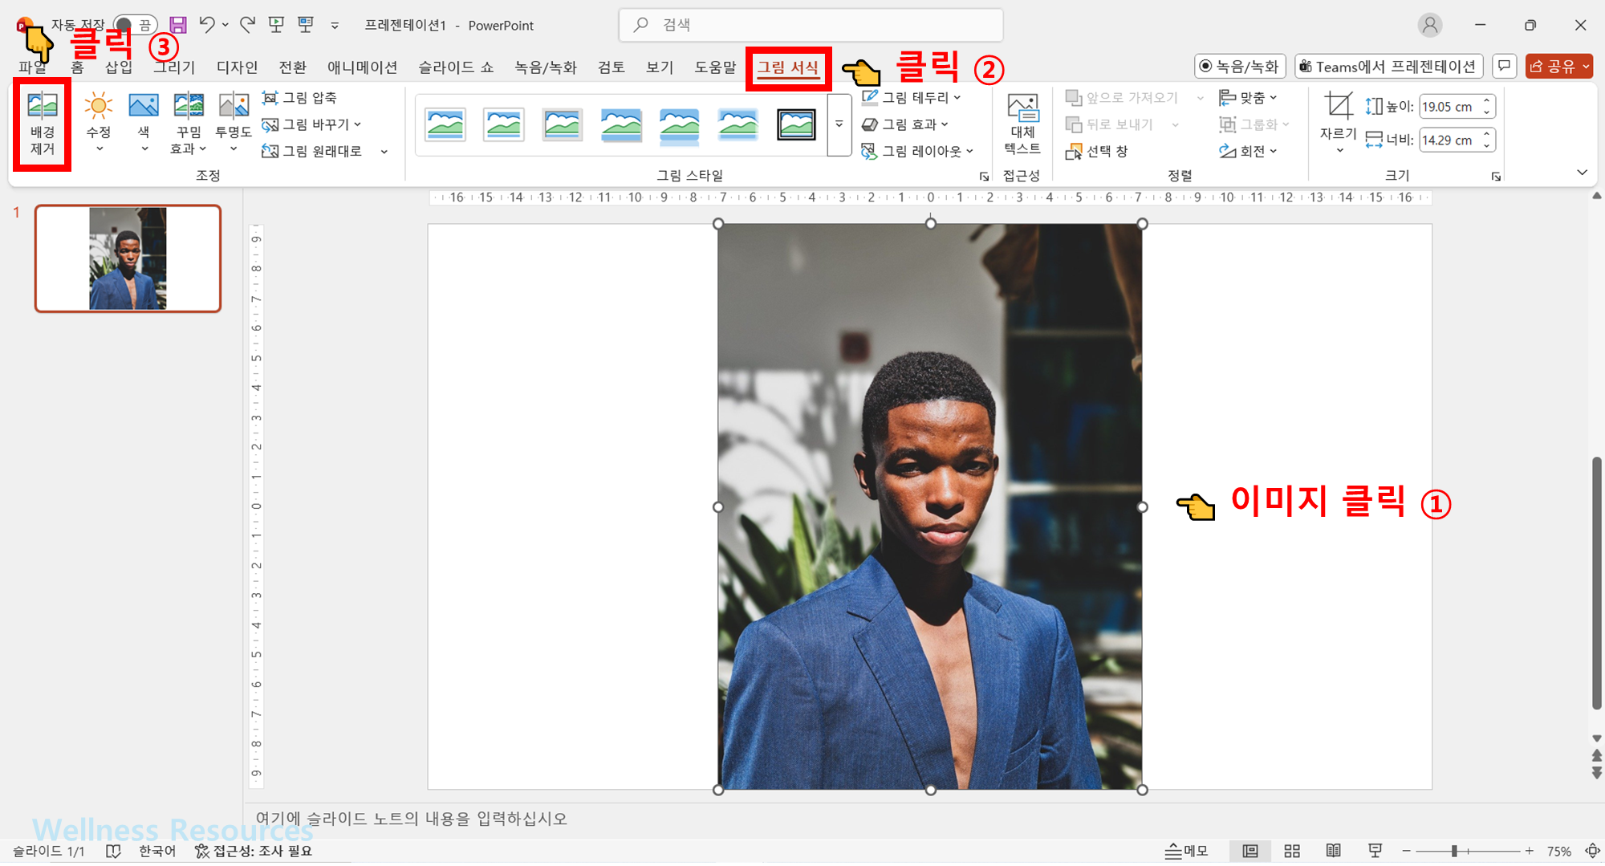1605x866 pixels.
Task: Switch to the 전환 tab
Action: (x=292, y=67)
